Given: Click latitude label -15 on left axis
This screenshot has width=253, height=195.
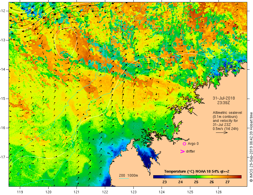Looking at the screenshot, I should coord(3,99).
